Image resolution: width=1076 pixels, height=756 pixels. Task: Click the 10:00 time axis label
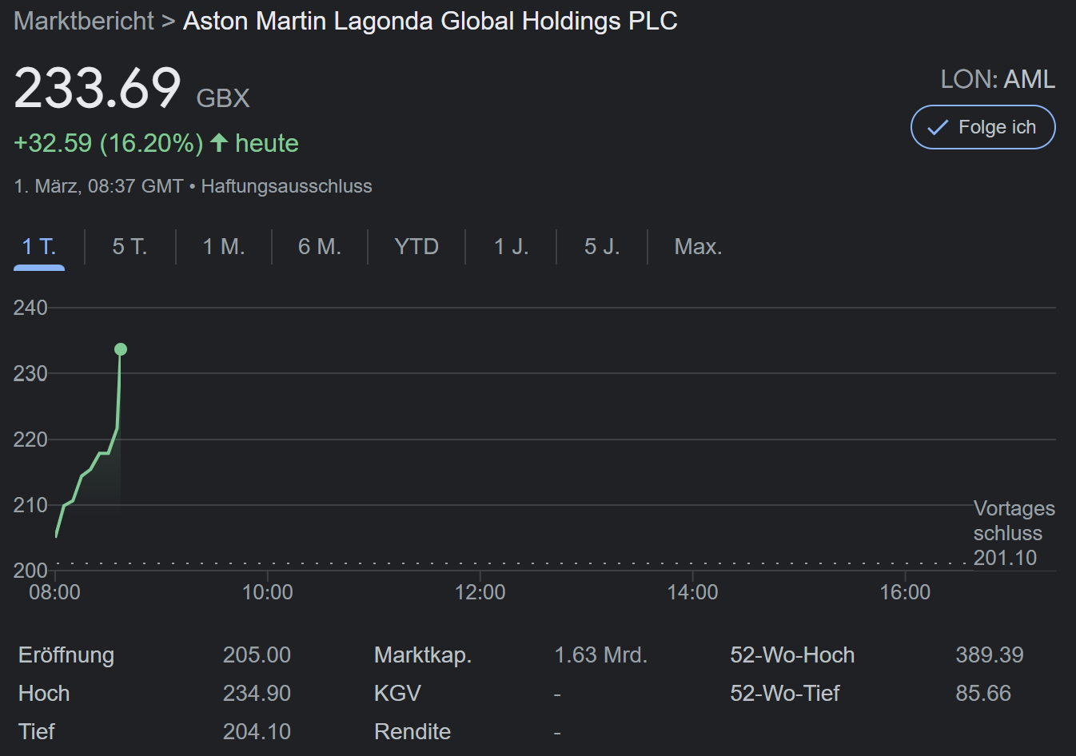(267, 592)
